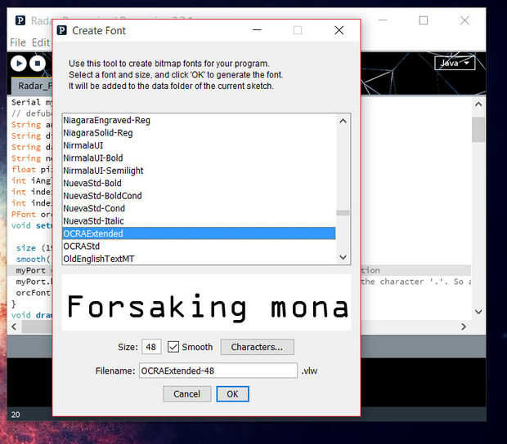Close the main Processing window
The width and height of the screenshot is (507, 444).
click(x=464, y=20)
